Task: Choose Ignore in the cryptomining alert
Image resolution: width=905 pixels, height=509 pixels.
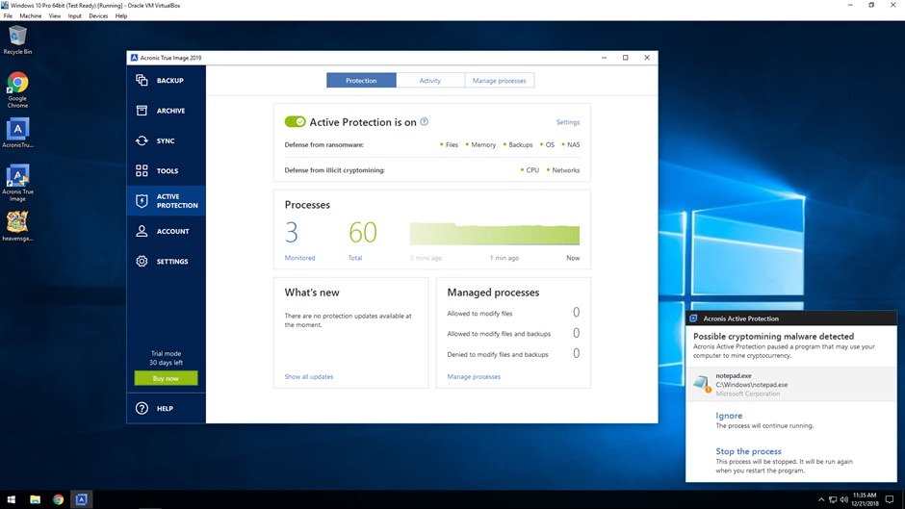Action: (729, 416)
